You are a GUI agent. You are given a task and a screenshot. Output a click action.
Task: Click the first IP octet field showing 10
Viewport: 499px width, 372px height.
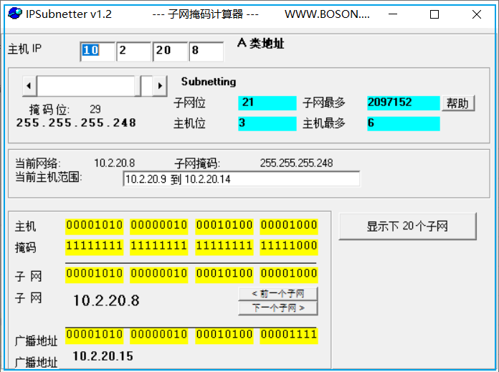(98, 51)
